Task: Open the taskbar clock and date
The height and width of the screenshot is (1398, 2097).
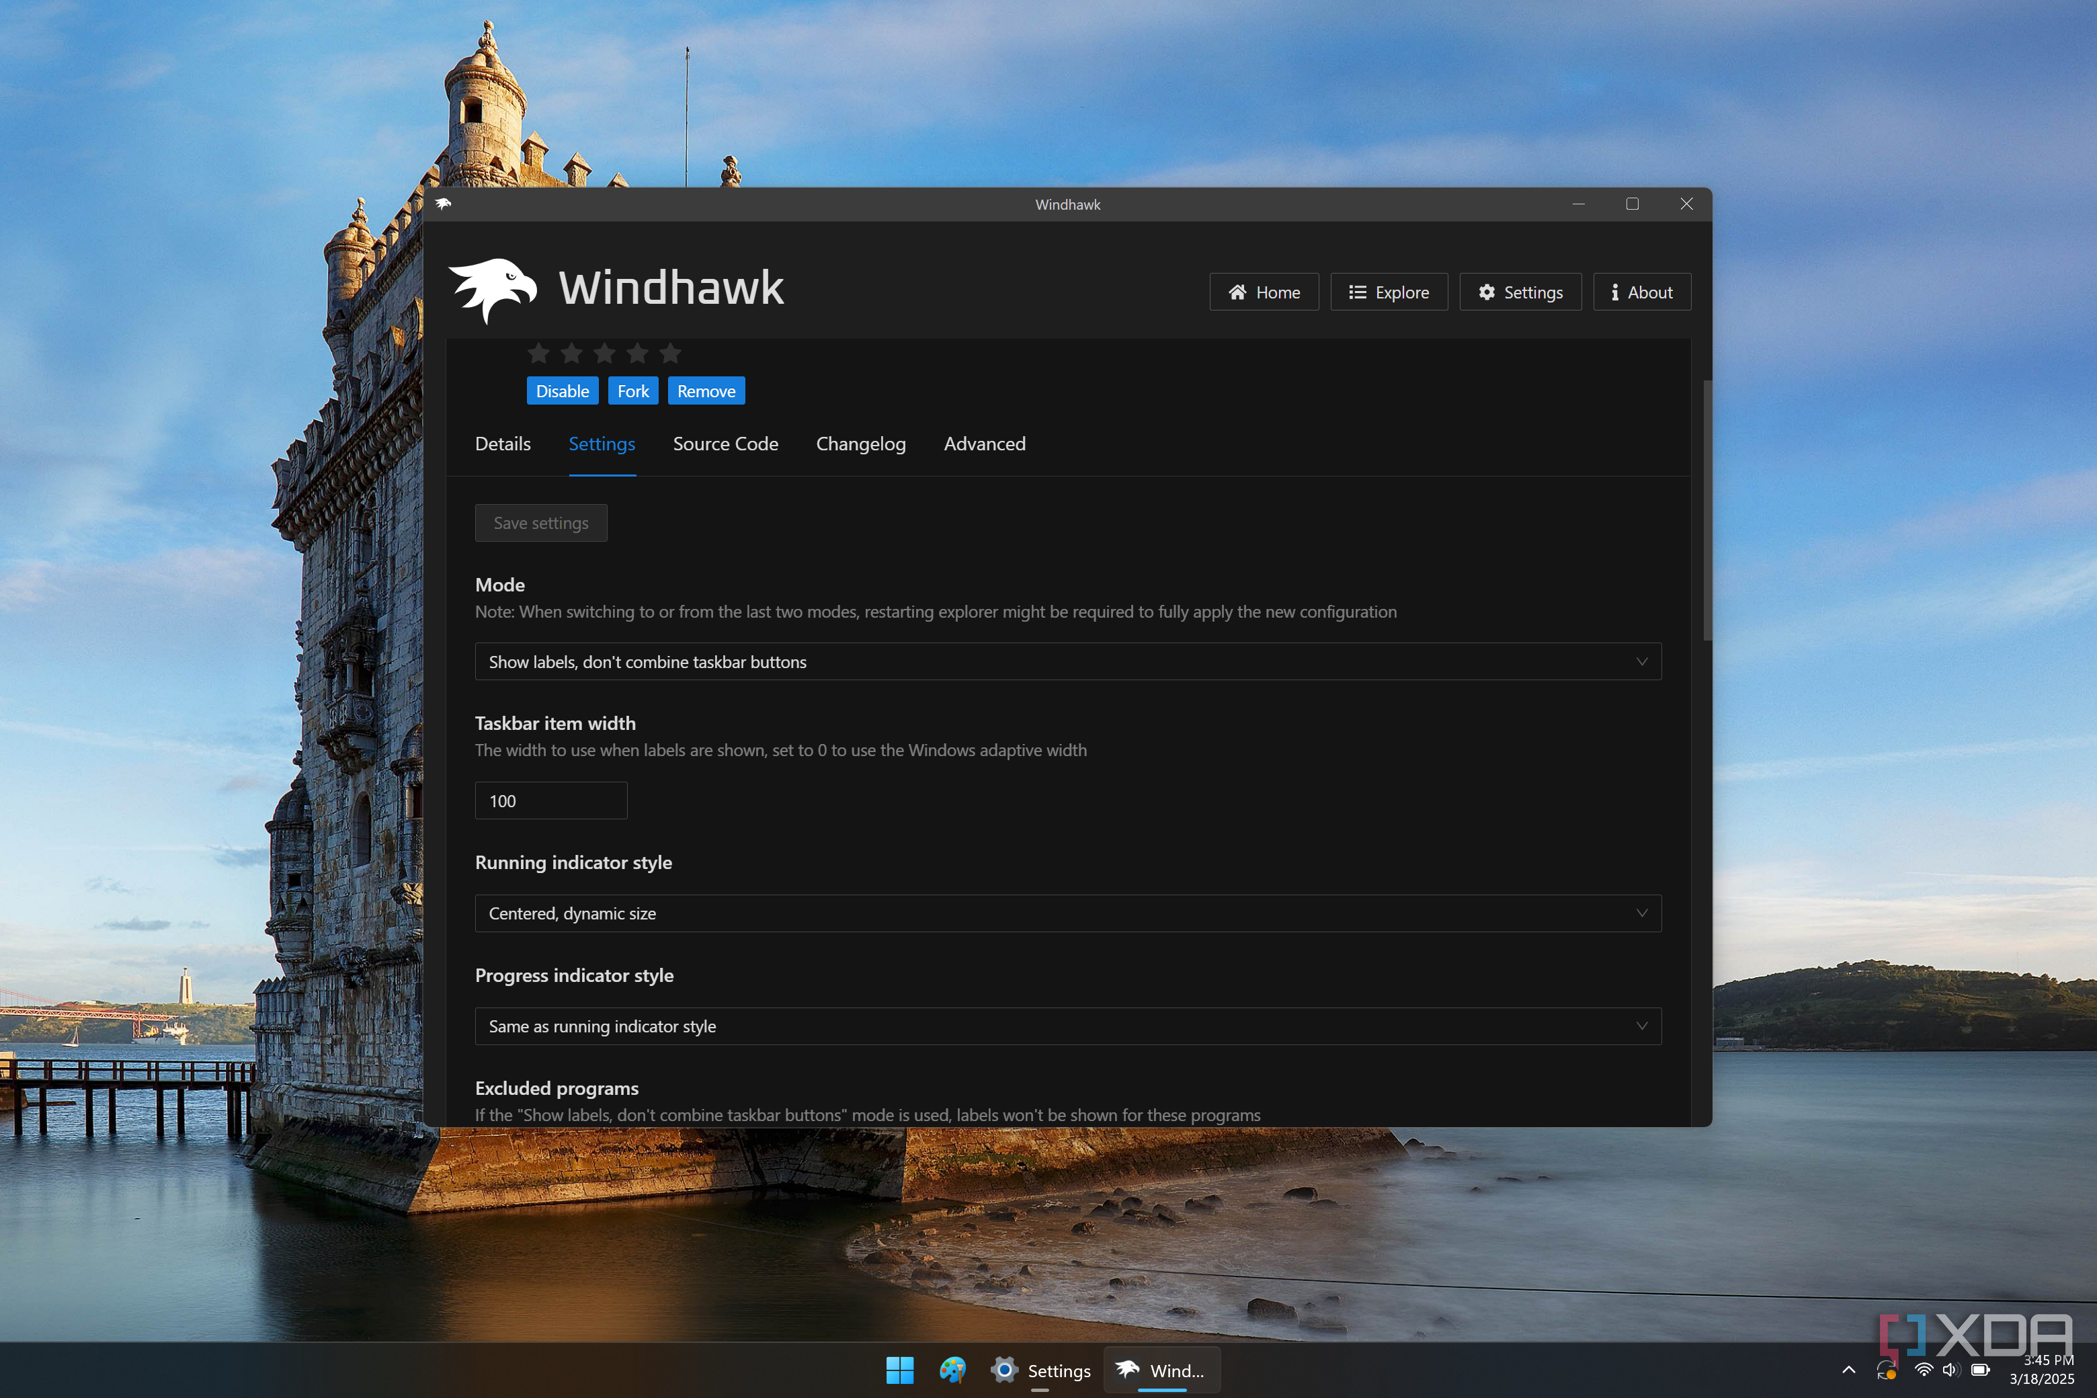Action: (2042, 1370)
